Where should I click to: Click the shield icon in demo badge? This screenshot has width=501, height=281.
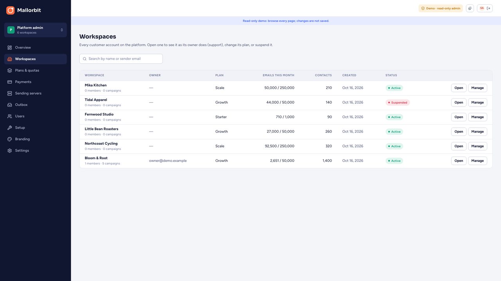tap(423, 8)
